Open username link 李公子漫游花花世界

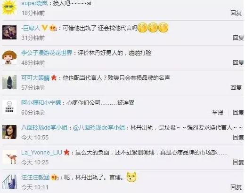pyautogui.click(x=47, y=53)
